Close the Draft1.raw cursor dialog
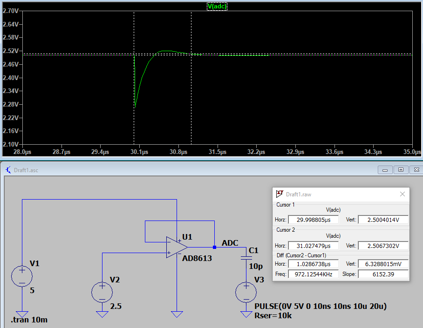 coord(402,194)
